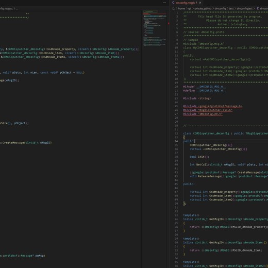Click the C file breadcrumb after dmconfigtest

[x=262, y=8]
